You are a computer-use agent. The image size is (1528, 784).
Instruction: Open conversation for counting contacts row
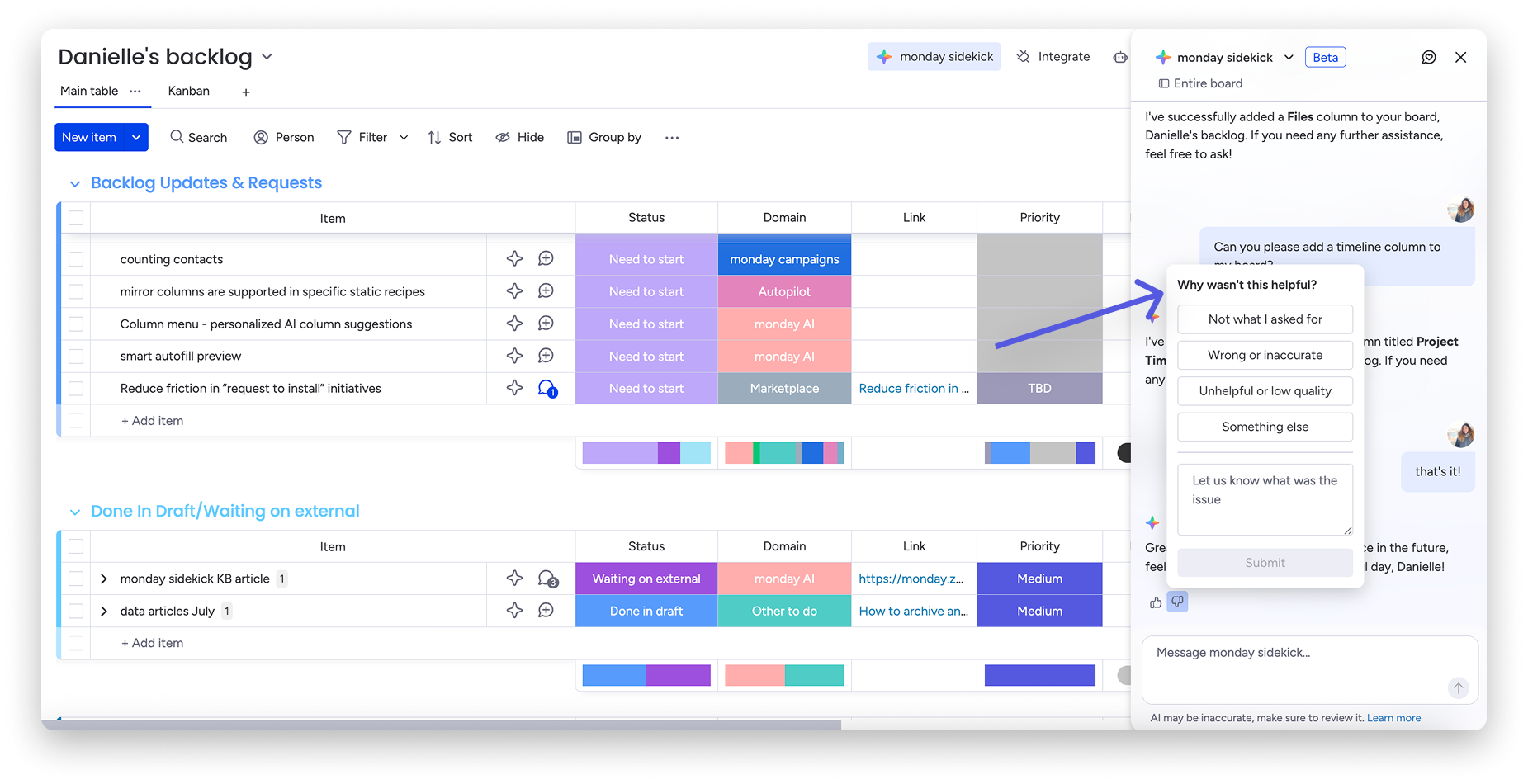pos(546,259)
